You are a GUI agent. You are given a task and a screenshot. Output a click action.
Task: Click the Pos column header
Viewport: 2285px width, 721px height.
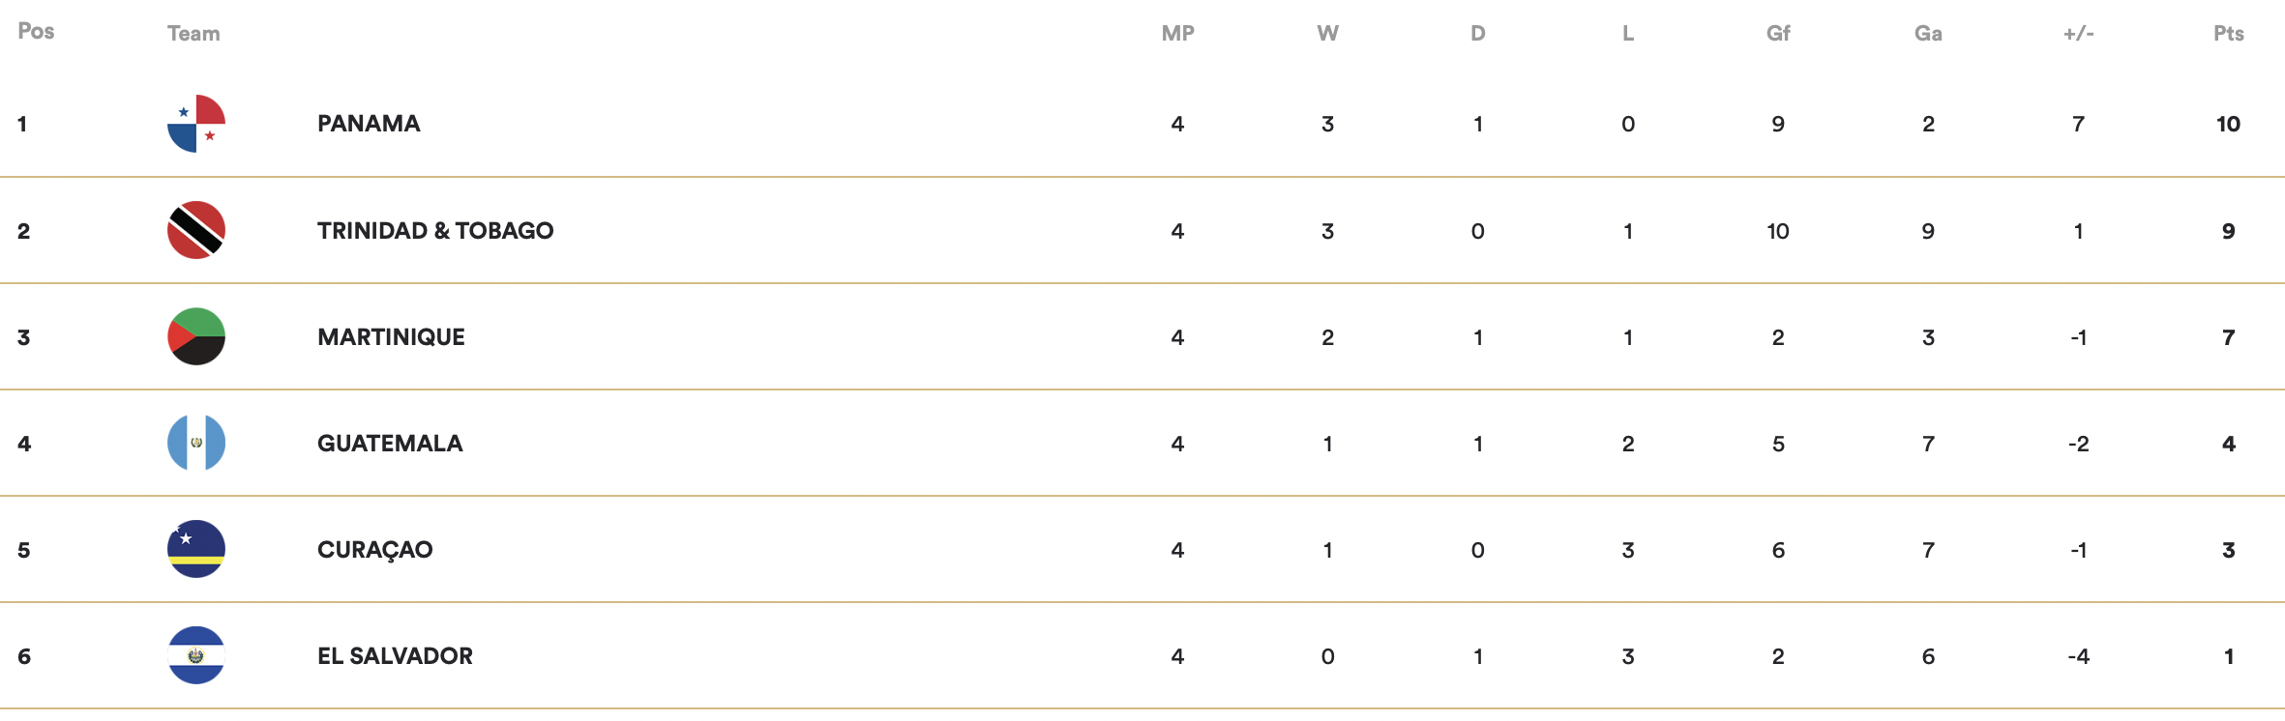[x=36, y=31]
